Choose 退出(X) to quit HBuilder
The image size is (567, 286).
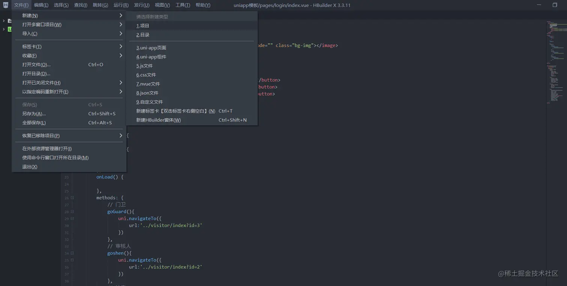pyautogui.click(x=69, y=167)
